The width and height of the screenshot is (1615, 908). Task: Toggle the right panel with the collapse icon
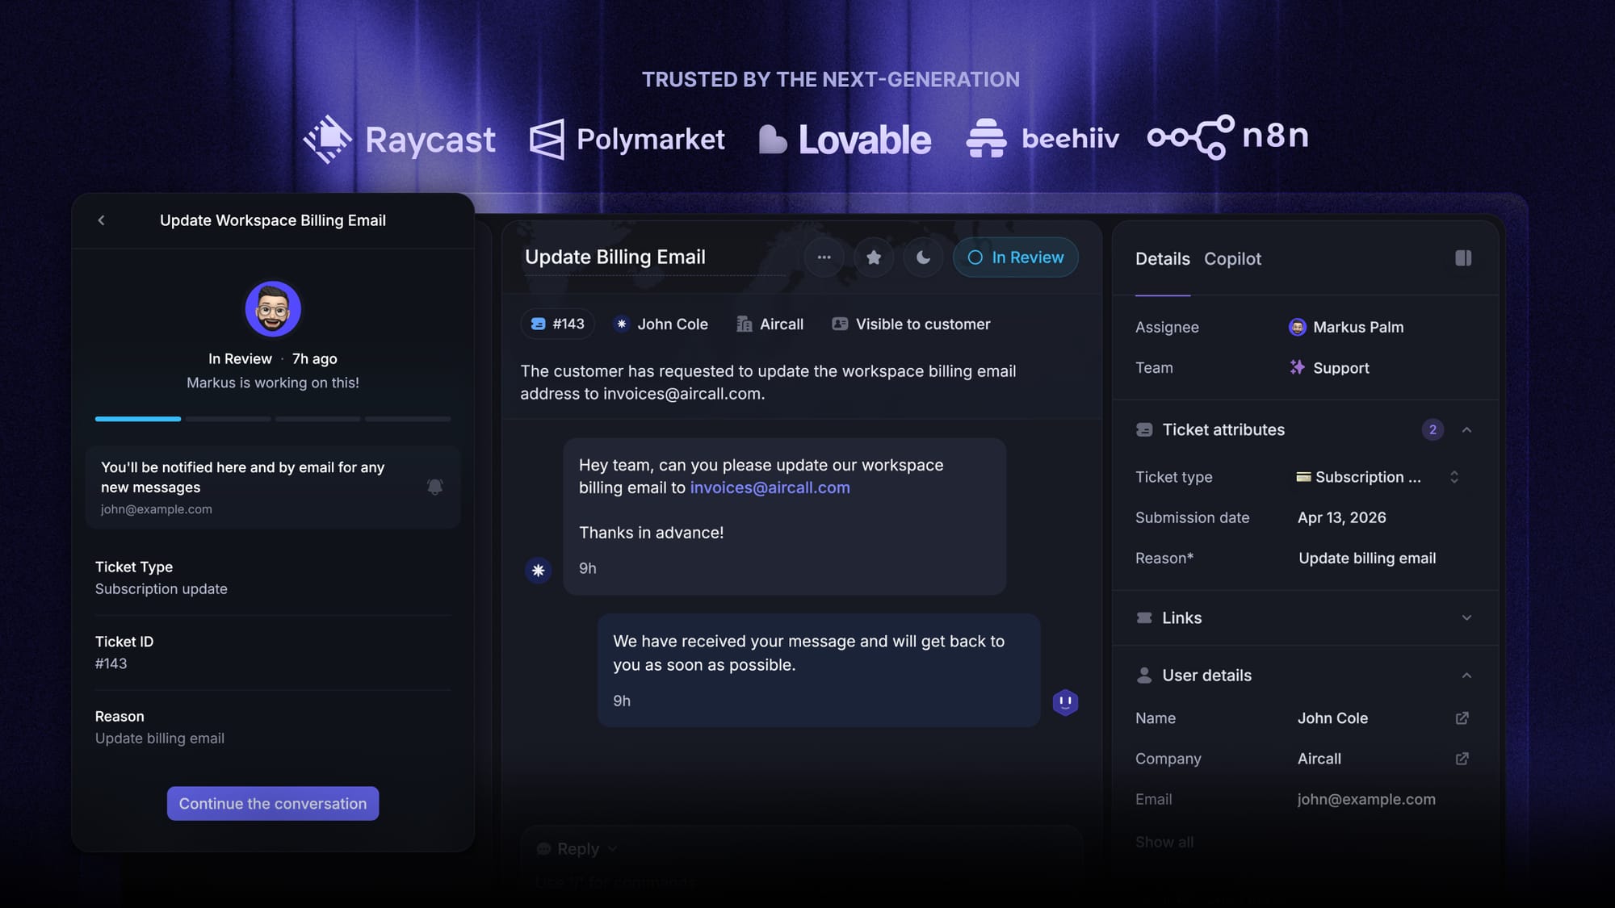point(1464,258)
